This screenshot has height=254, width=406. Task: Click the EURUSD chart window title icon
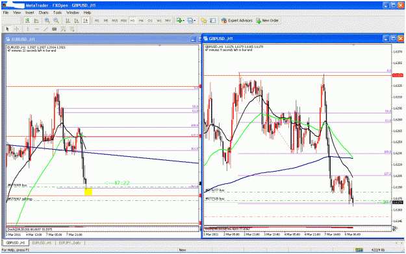coord(8,40)
